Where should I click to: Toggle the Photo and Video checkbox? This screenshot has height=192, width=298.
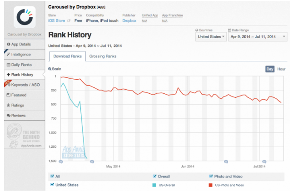tap(211, 176)
